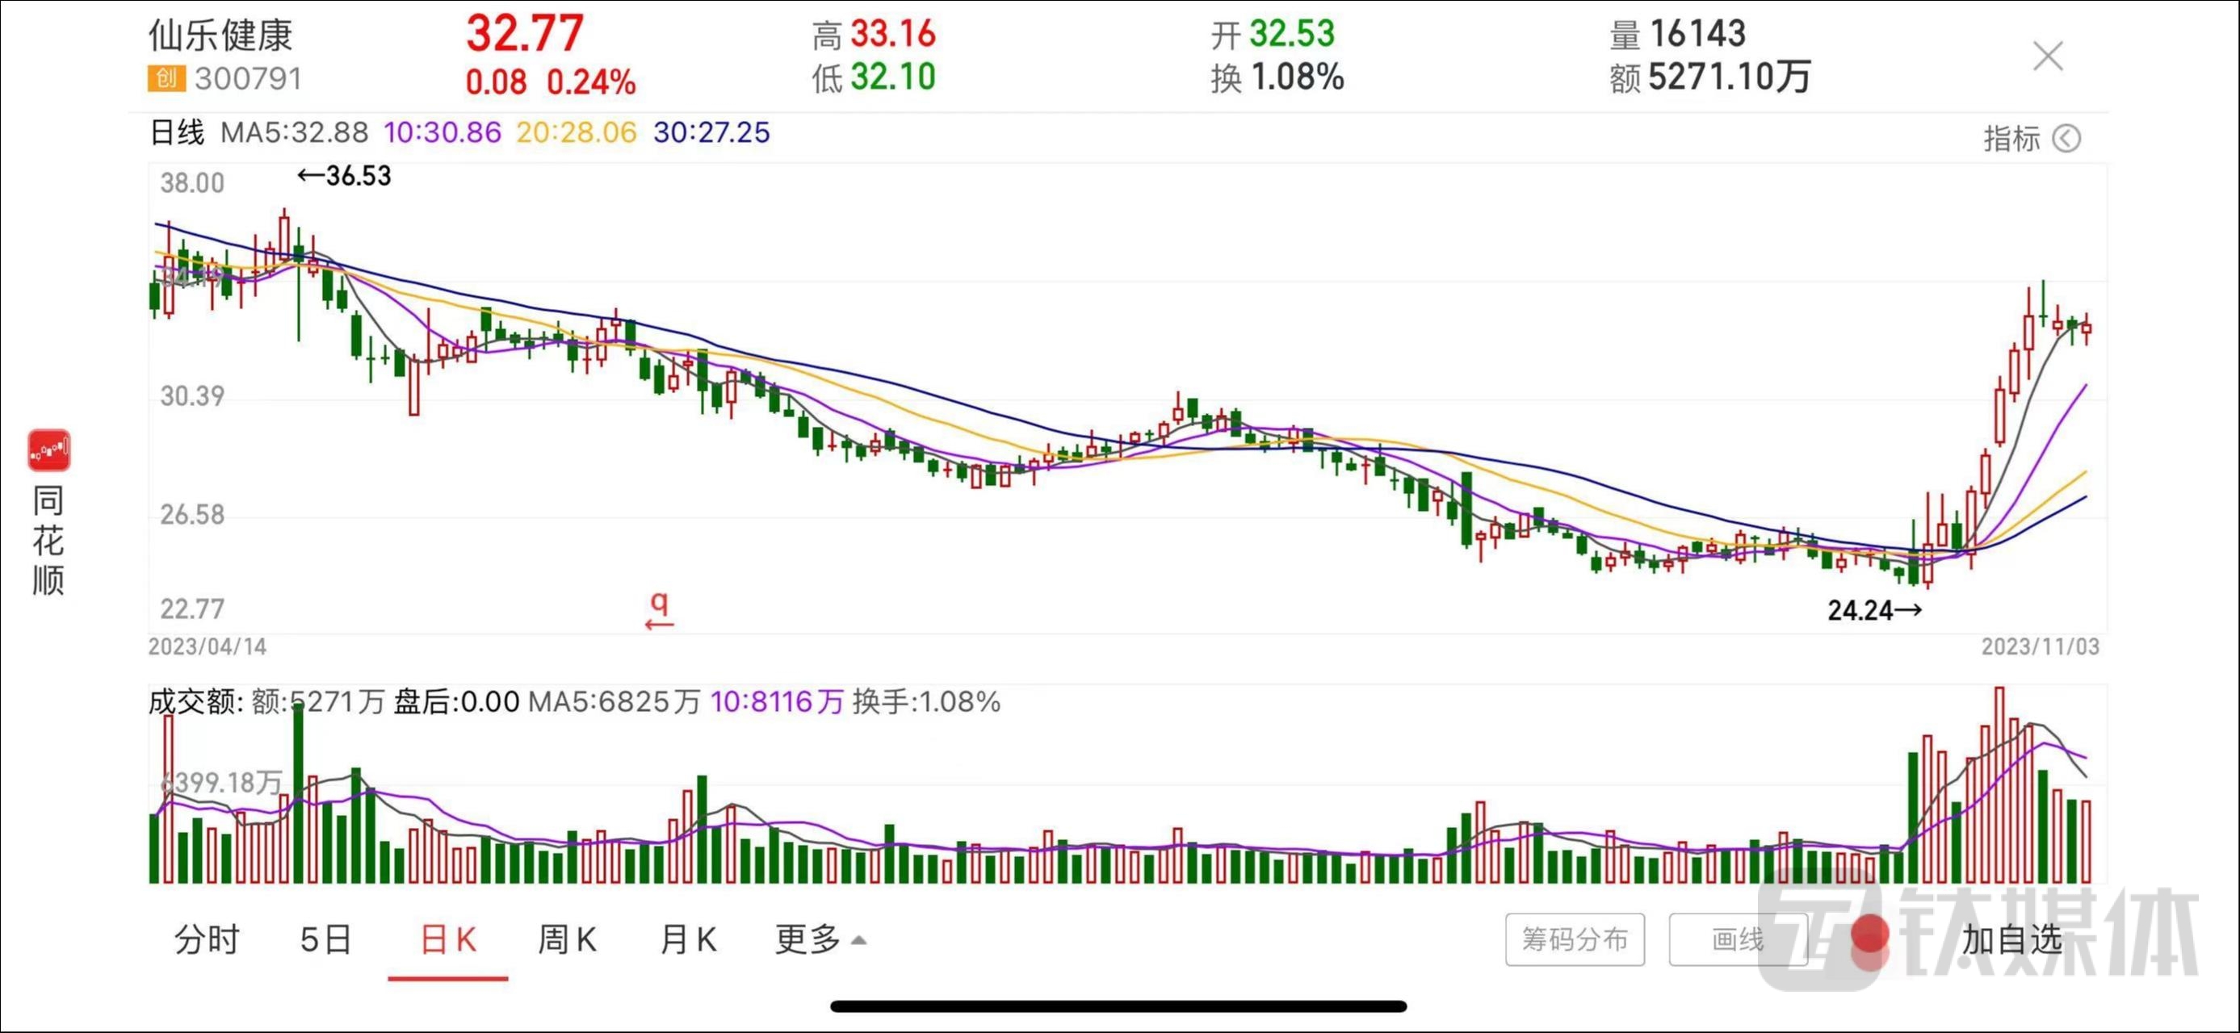
Task: Select the 日K tab
Action: 448,939
